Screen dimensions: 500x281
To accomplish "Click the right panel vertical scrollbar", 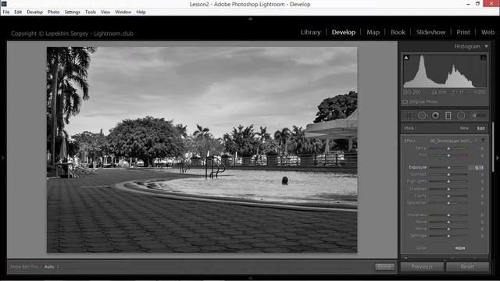I will click(493, 148).
